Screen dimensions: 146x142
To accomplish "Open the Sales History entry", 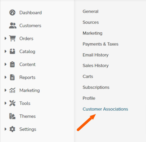I will pos(96,66).
